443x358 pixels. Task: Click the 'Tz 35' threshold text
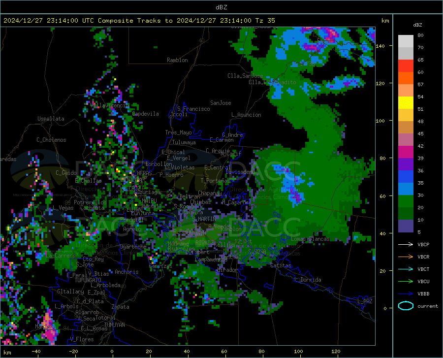click(x=265, y=21)
